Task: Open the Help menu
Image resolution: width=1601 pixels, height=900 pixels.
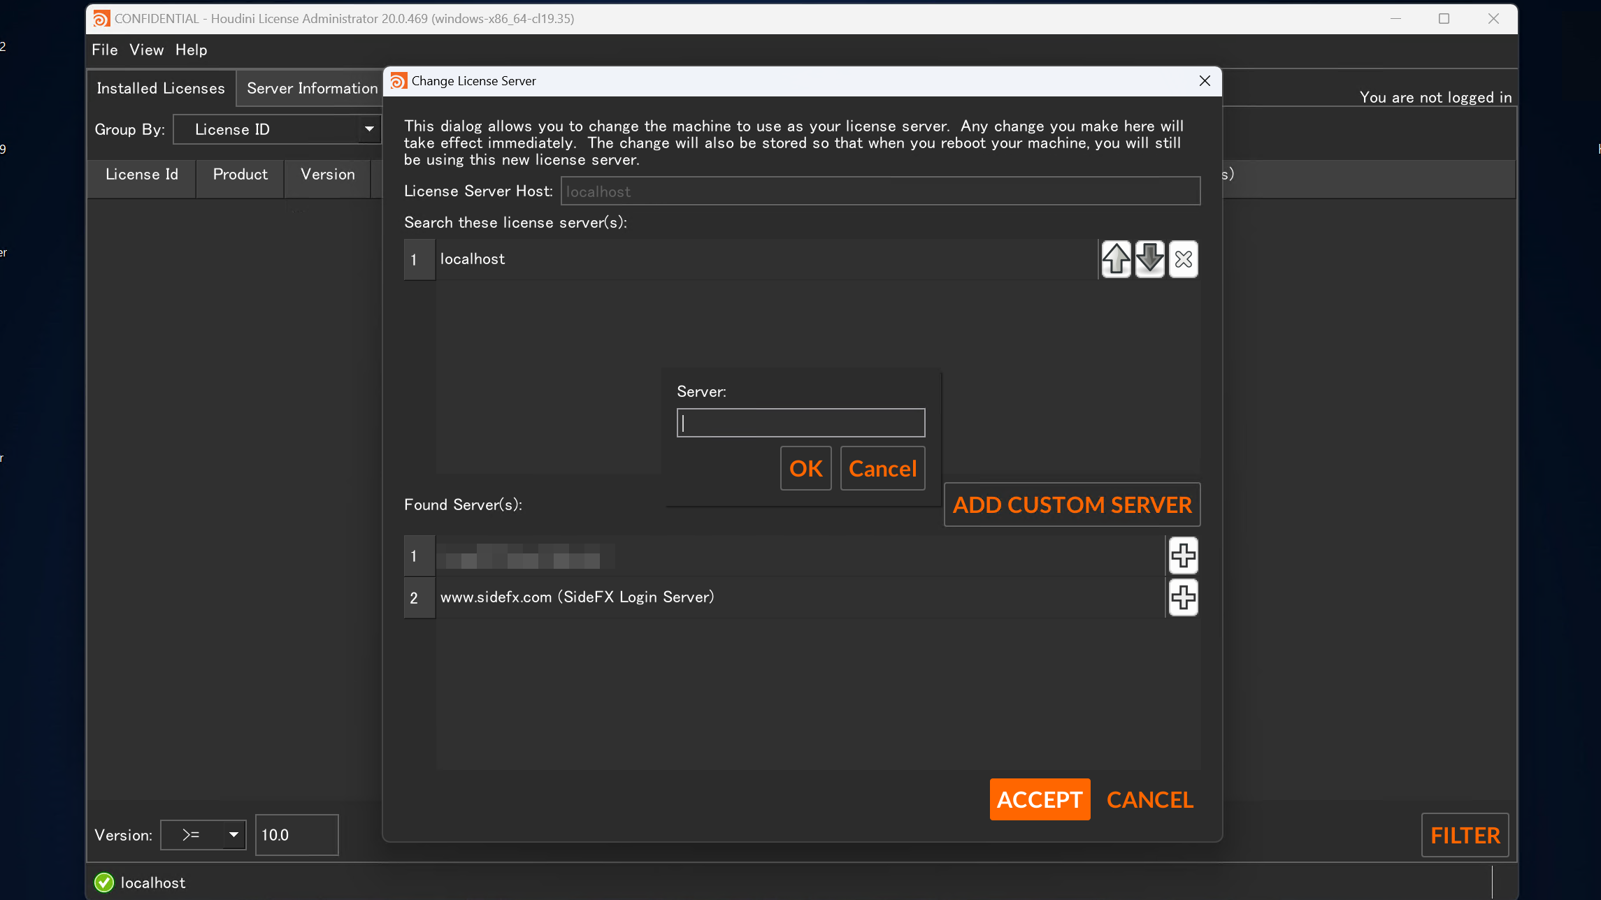Action: coord(191,50)
